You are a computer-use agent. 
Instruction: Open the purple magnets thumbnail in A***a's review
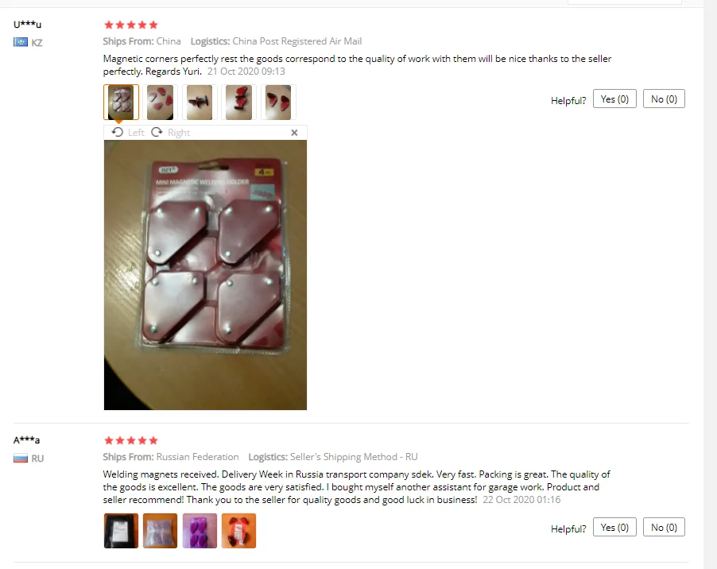[x=200, y=531]
